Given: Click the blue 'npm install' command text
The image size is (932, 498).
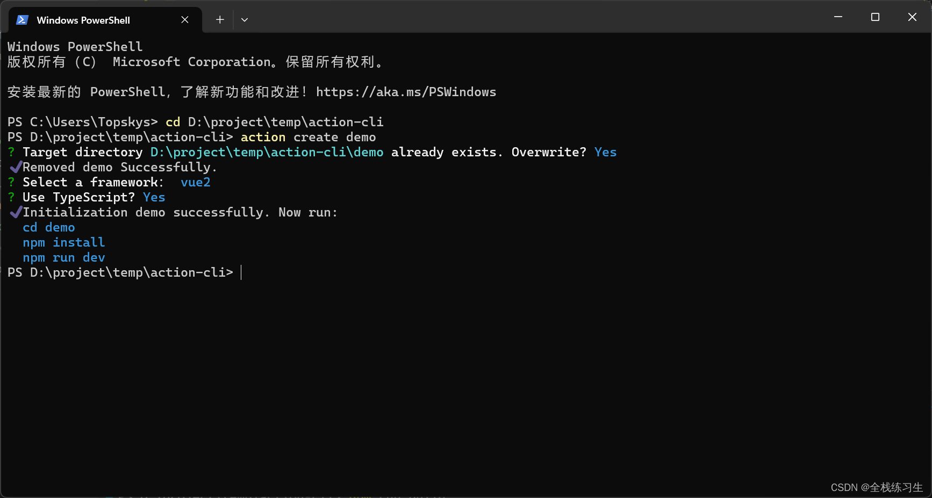Looking at the screenshot, I should pos(64,243).
